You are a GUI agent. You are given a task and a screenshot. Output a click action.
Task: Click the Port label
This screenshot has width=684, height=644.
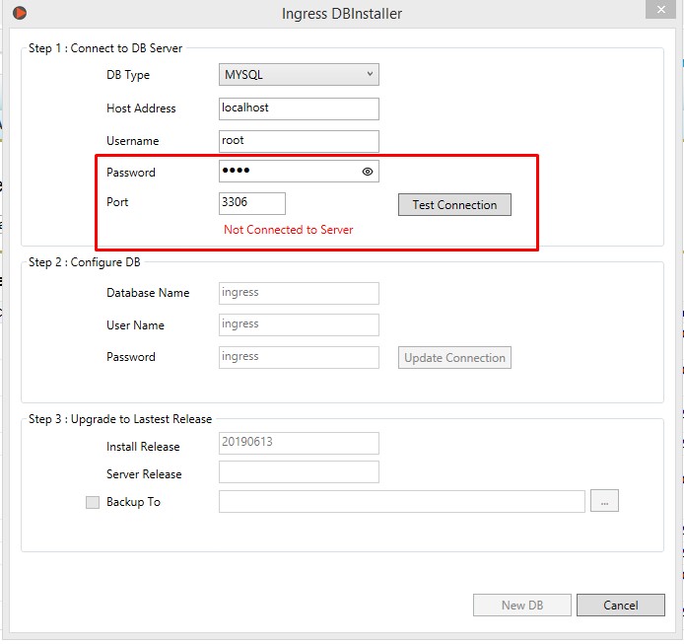point(117,202)
